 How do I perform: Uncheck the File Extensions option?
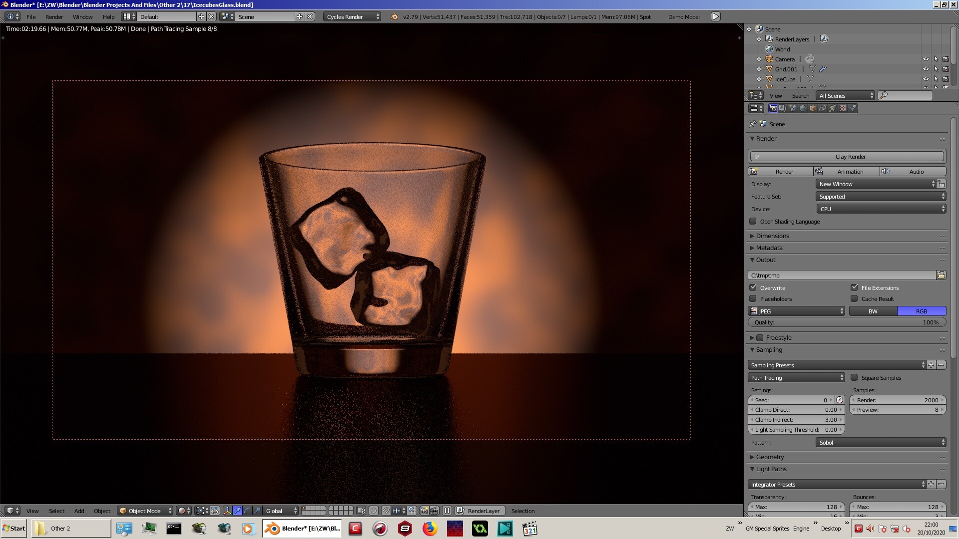coord(854,287)
